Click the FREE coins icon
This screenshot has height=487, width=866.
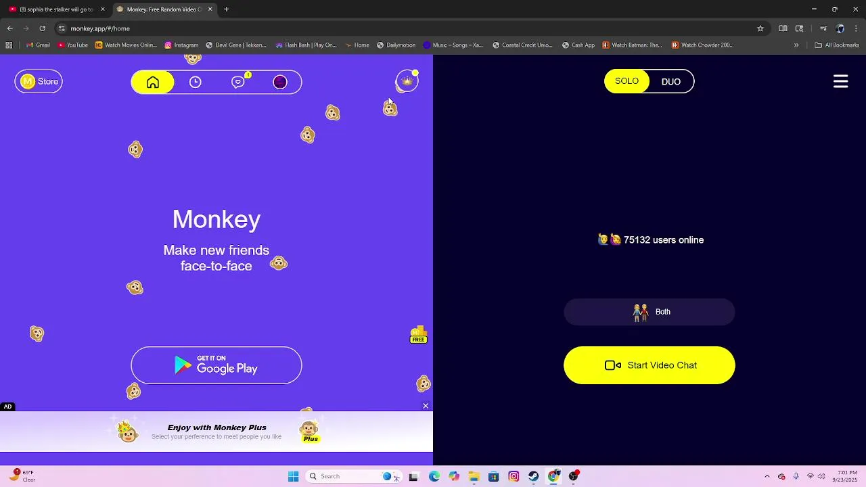click(419, 335)
